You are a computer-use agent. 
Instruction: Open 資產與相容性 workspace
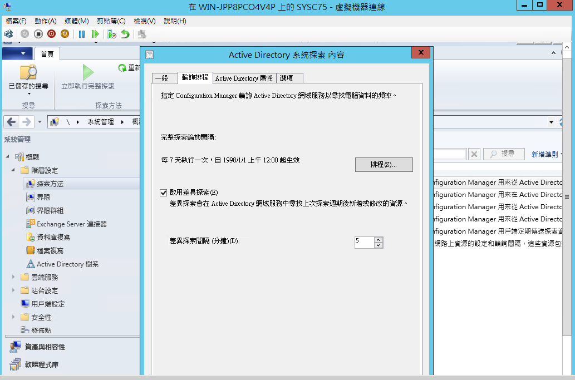coord(45,347)
